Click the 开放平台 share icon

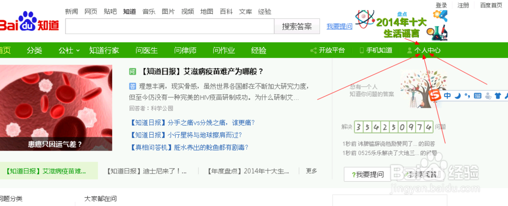pos(313,50)
